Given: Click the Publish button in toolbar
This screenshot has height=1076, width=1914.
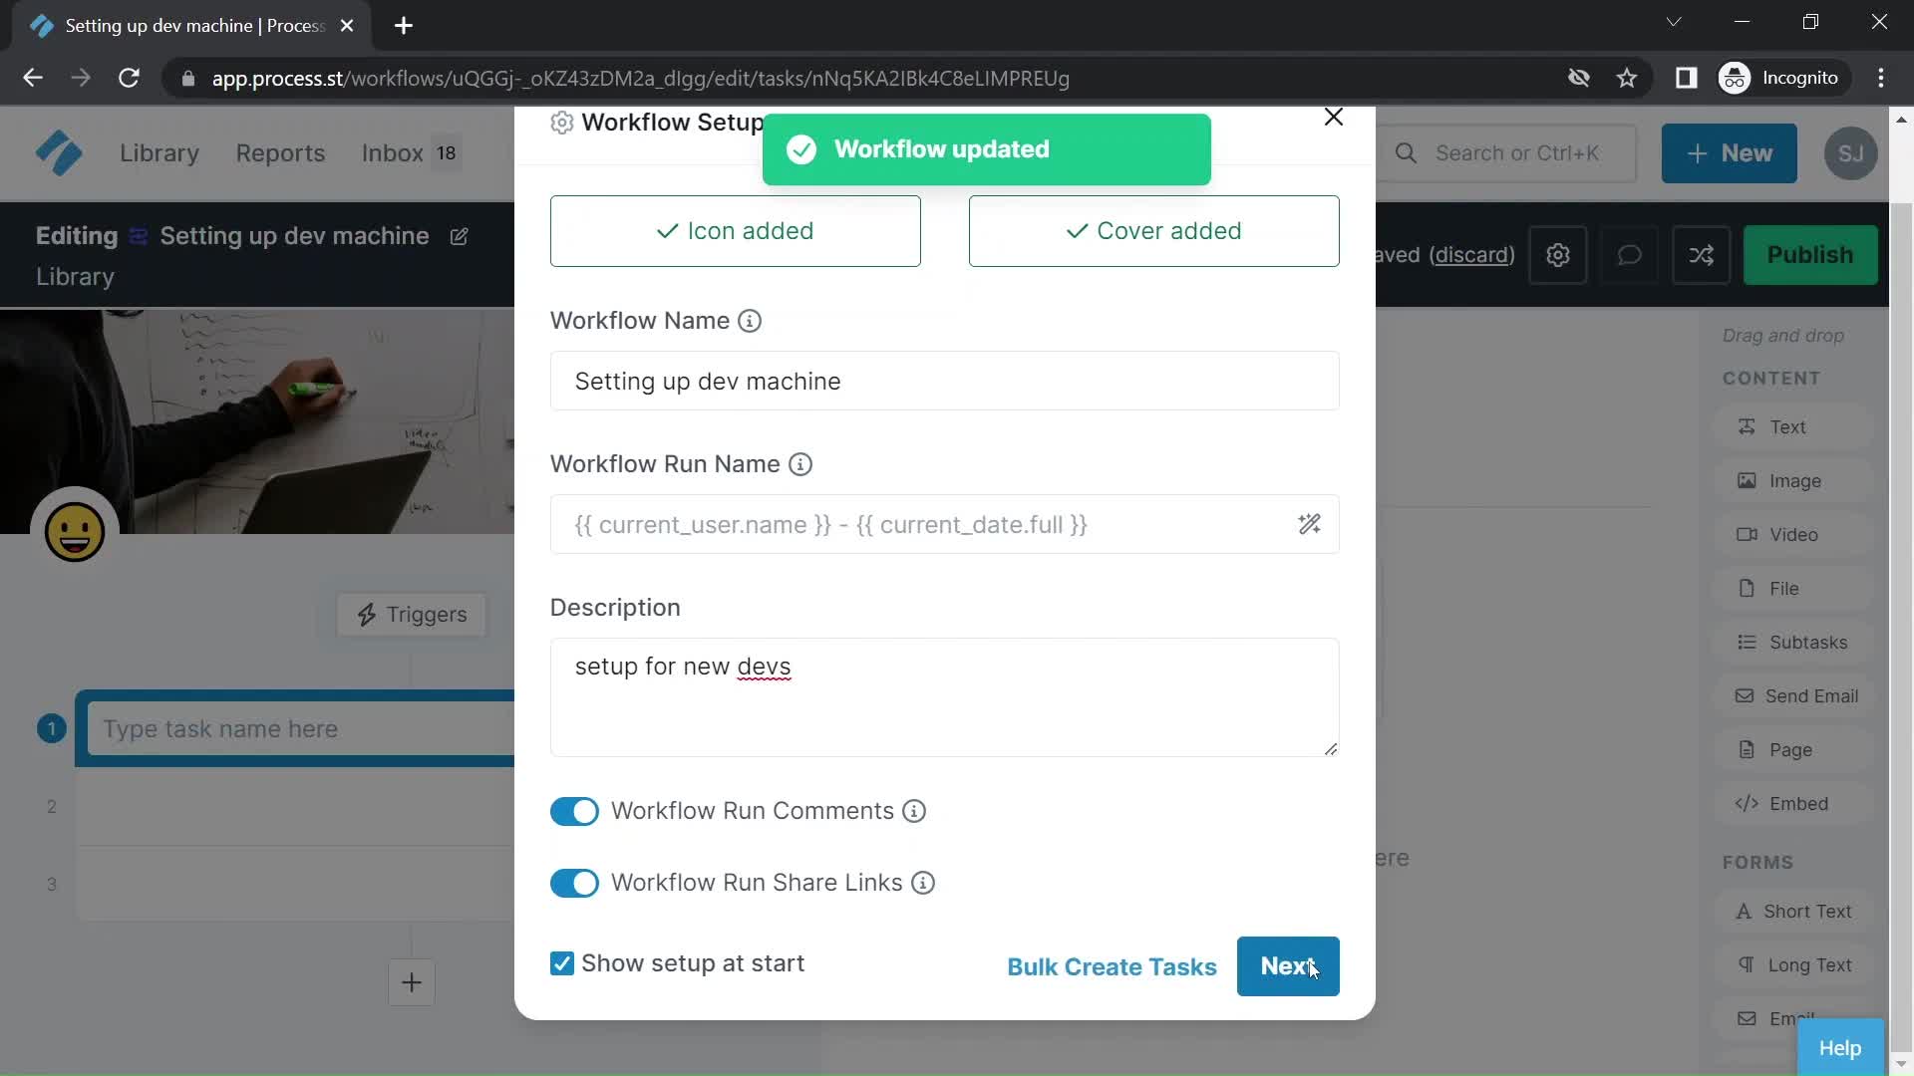Looking at the screenshot, I should pyautogui.click(x=1810, y=254).
